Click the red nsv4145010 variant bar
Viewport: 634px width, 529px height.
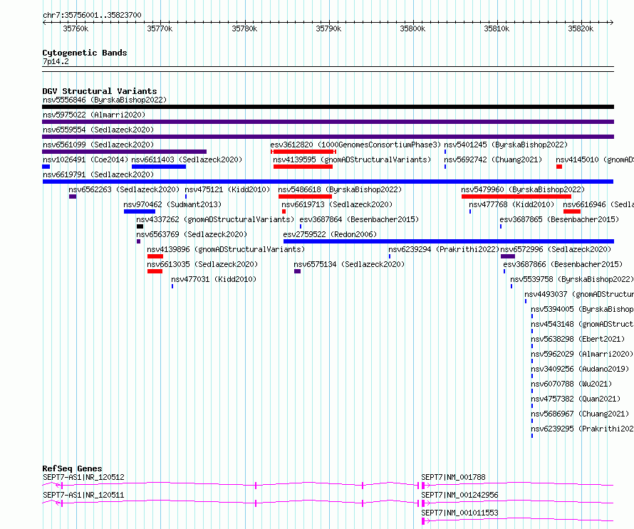click(559, 167)
